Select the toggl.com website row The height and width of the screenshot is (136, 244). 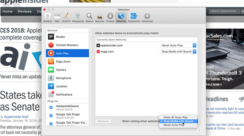[146, 51]
